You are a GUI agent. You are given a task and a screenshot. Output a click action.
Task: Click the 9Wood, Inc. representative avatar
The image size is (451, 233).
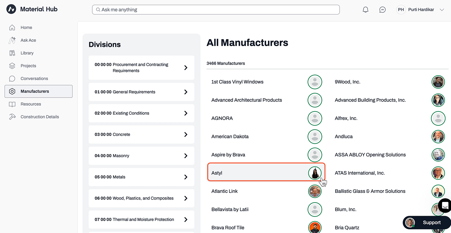438,82
